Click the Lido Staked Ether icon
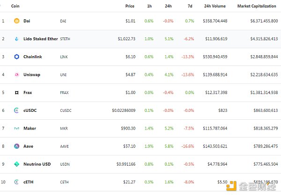Viewport: 281px width, 196px height. click(16, 39)
